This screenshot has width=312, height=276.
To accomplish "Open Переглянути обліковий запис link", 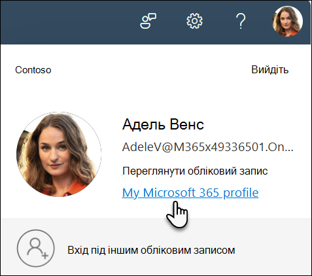I will tap(195, 171).
